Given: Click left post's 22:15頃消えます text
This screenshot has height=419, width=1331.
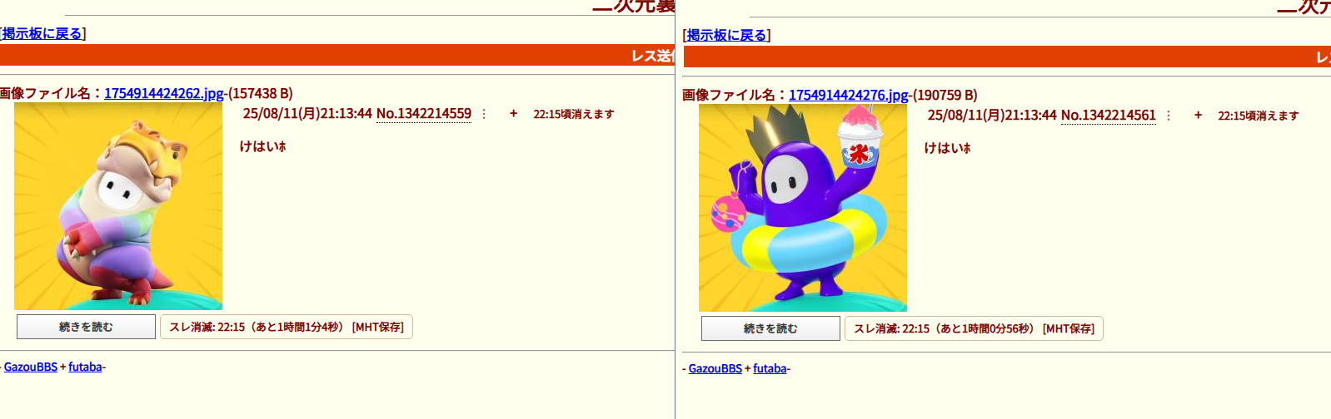Looking at the screenshot, I should click(574, 114).
